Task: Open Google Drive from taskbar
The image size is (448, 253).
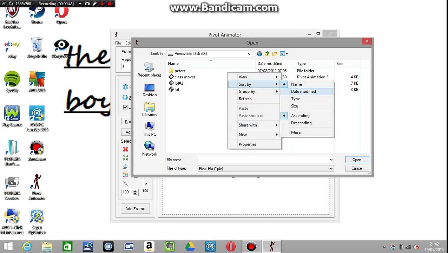Action: point(190,246)
